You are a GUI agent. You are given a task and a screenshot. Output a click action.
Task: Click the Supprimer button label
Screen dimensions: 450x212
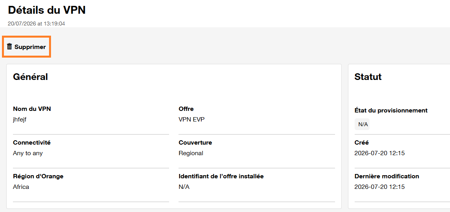30,47
